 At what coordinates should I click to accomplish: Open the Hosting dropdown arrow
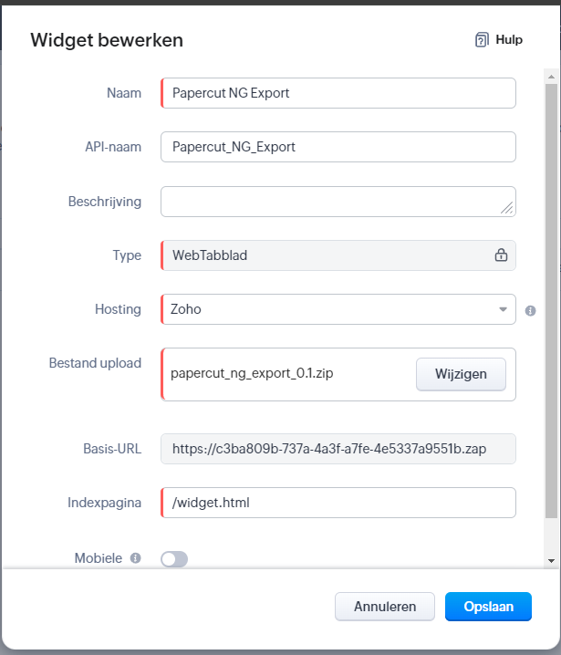tap(503, 309)
